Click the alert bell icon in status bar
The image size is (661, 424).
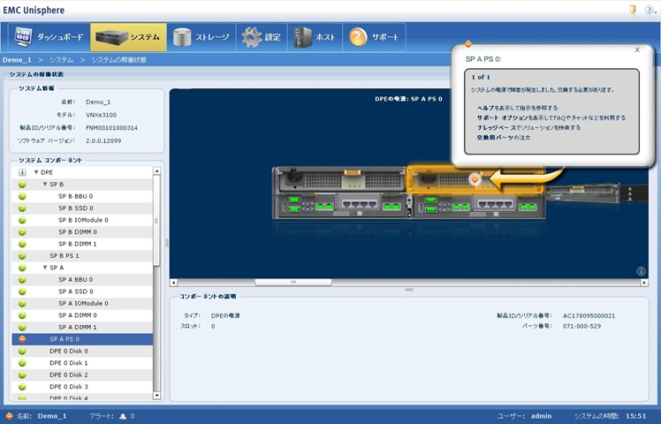point(123,416)
